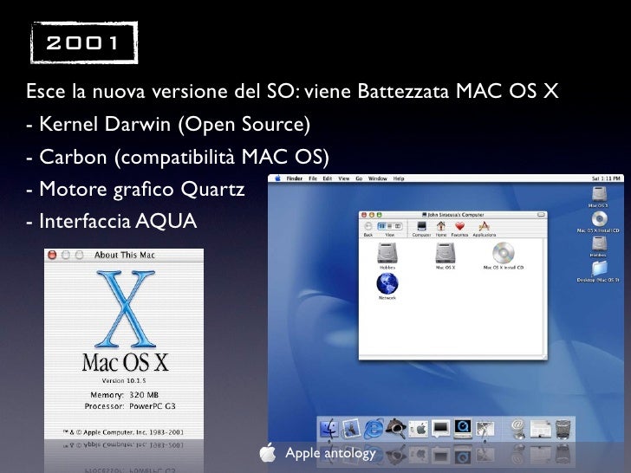Select Mac OS X drive in Finder window
Viewport: 631px width, 473px height.
point(446,256)
